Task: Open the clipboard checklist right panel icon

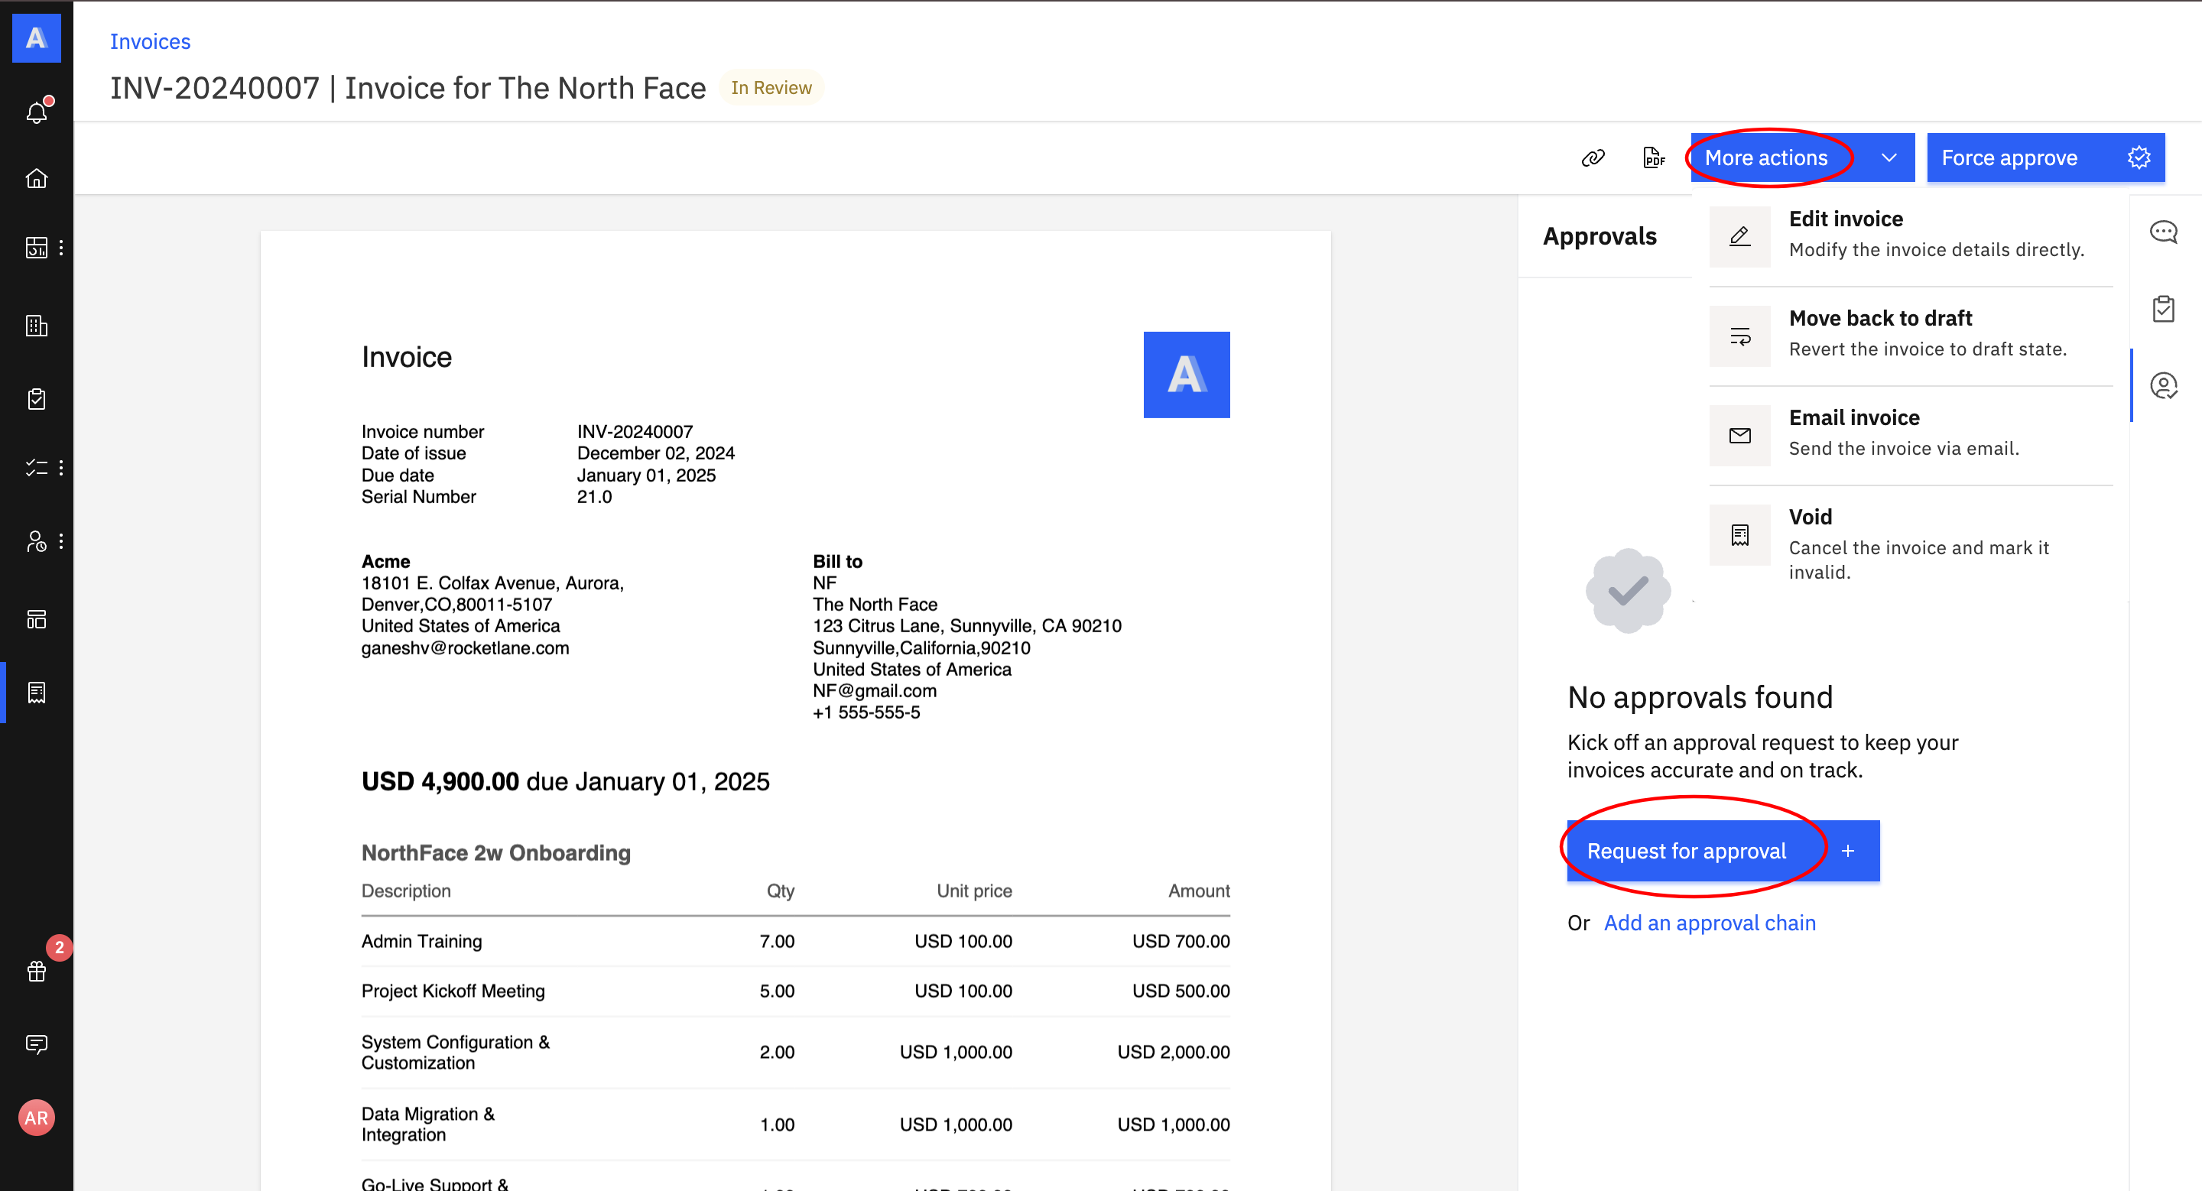Action: (2163, 308)
